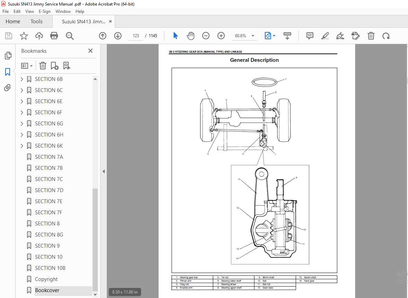Go to previous page arrow
The height and width of the screenshot is (298, 408).
[x=103, y=36]
